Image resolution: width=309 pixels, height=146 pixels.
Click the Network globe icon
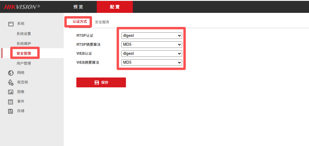click(11, 73)
